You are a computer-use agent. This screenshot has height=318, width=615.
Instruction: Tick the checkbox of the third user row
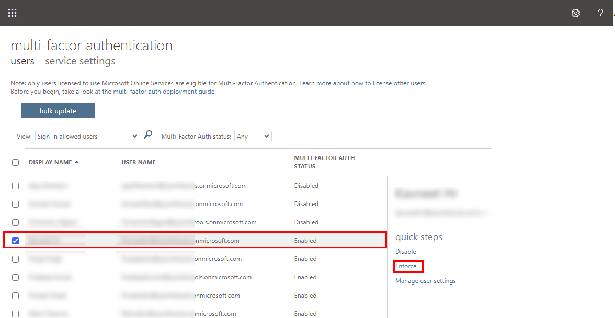point(15,222)
